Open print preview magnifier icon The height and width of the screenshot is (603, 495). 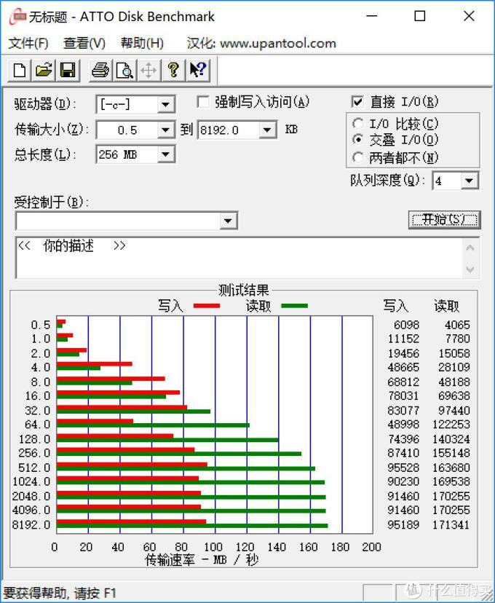coord(125,71)
